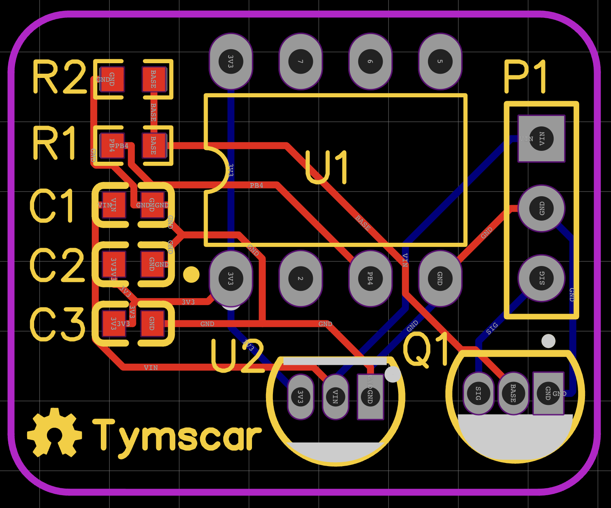Screen dimensions: 611x508
Task: Click the diagonal BASE net label inside U1
Action: pos(363,223)
